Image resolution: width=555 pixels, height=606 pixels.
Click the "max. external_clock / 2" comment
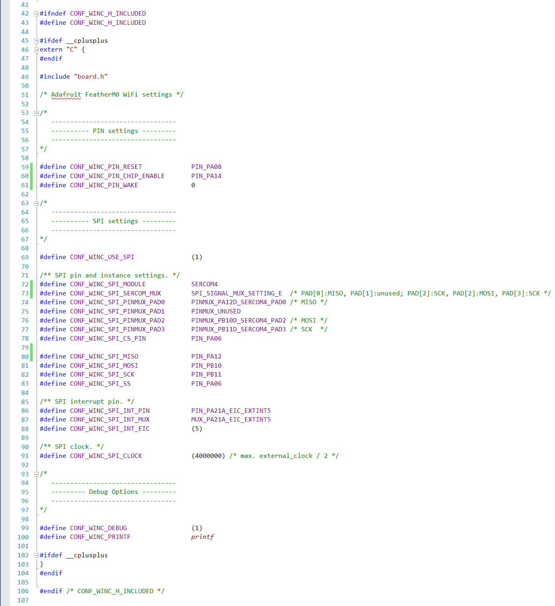(x=284, y=456)
